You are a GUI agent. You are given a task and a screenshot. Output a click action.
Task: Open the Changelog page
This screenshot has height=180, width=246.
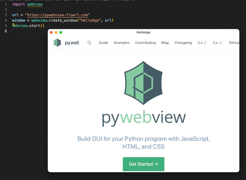(x=183, y=43)
